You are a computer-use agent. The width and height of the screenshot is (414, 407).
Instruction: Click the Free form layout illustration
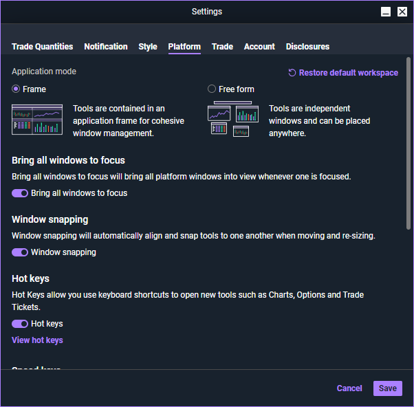[x=233, y=119]
